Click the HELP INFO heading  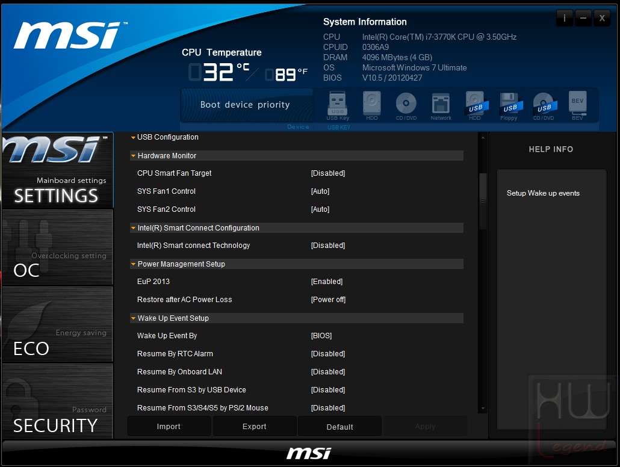[551, 149]
